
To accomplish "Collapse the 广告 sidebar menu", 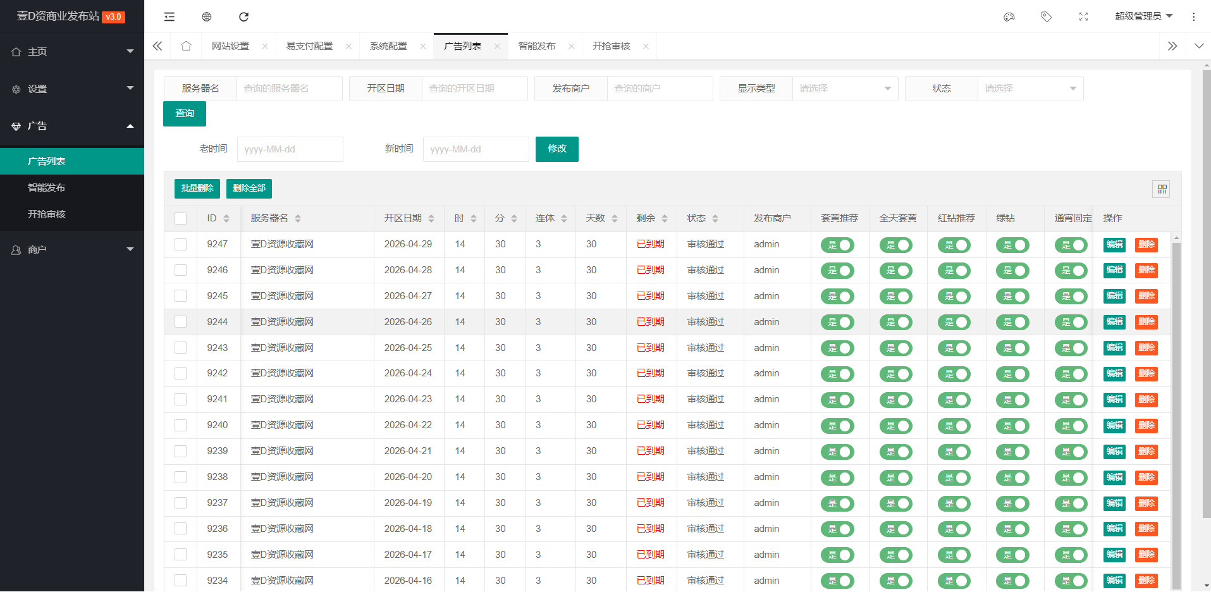I will coord(72,126).
